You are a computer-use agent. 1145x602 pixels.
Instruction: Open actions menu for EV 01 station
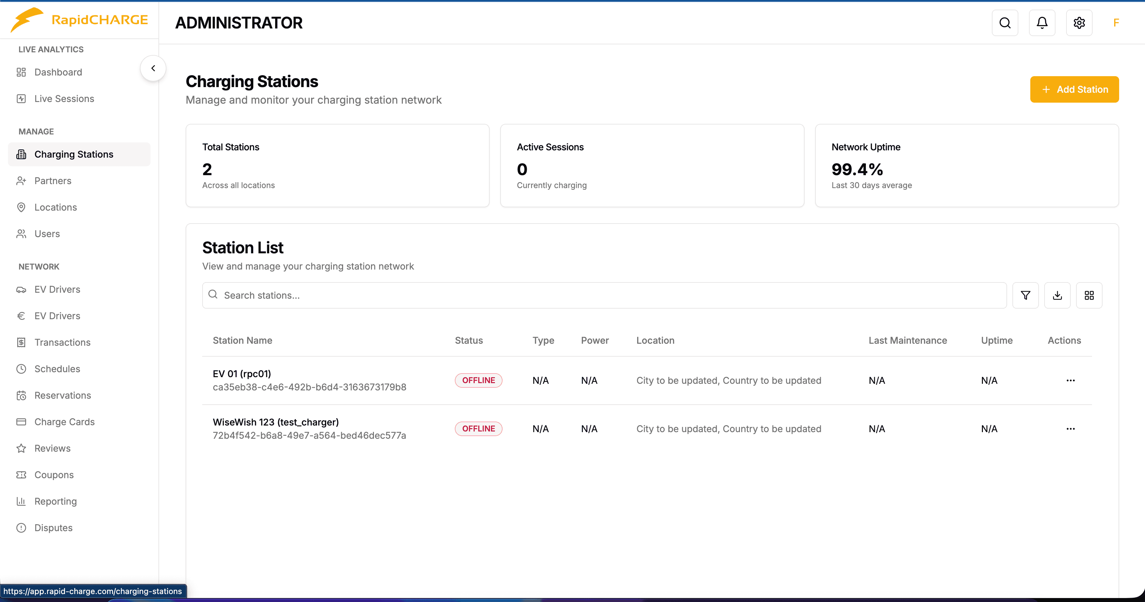click(x=1071, y=380)
